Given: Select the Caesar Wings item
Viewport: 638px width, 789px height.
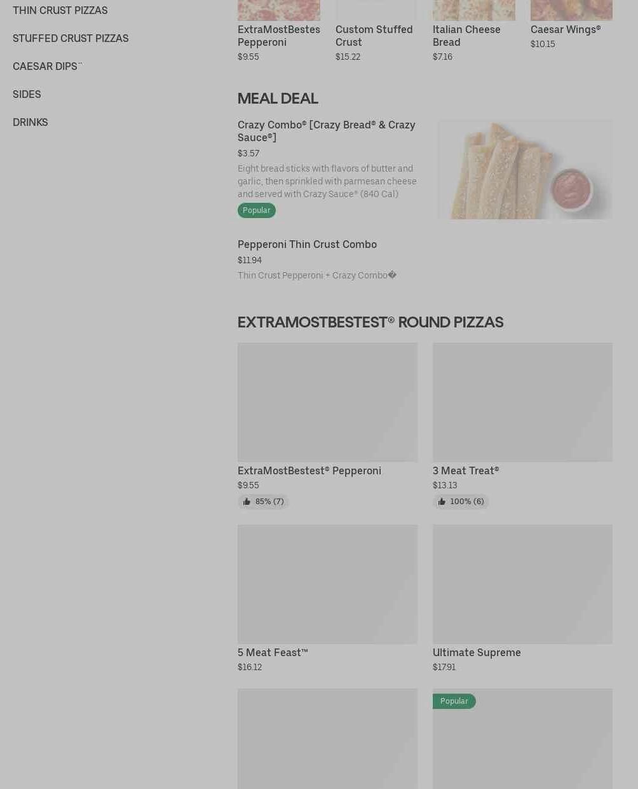Looking at the screenshot, I should coord(565,29).
